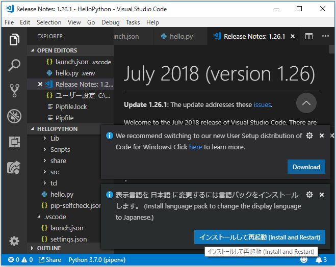This screenshot has height=267, width=336.
Task: Click the Share status bar item
Action: [50, 260]
